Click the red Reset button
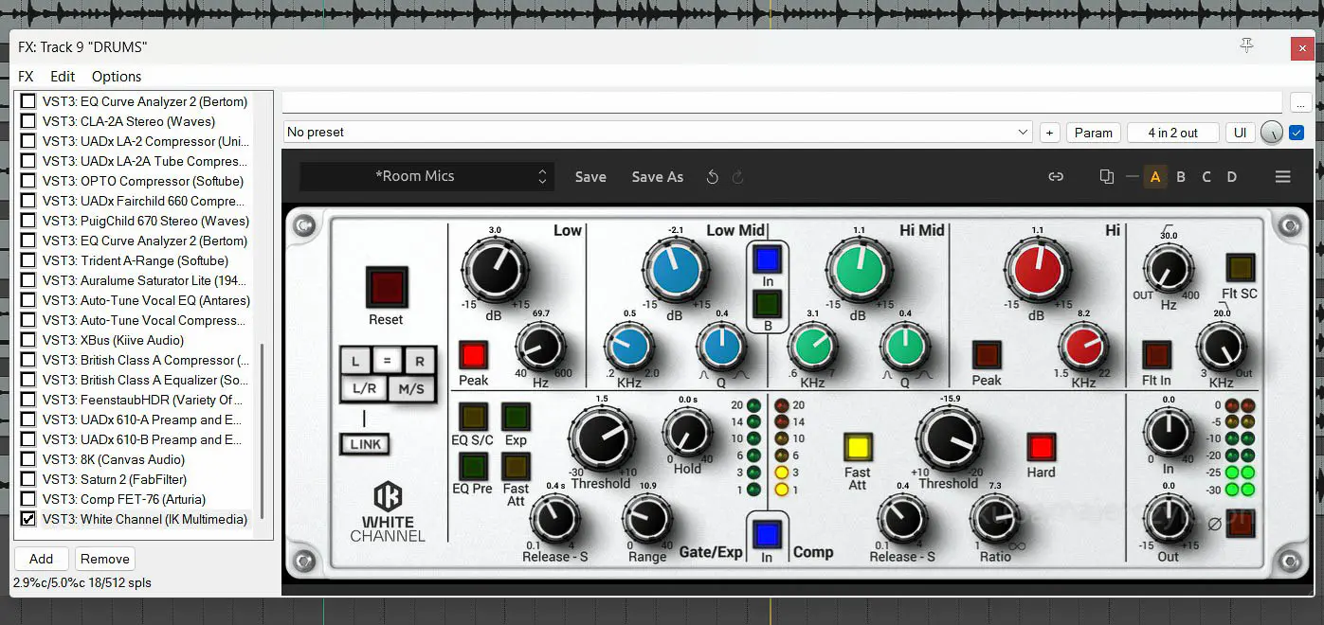 tap(386, 287)
